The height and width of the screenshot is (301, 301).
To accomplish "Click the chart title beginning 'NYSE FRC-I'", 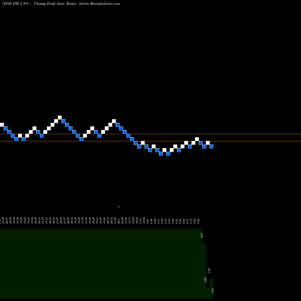I will click(x=61, y=4).
